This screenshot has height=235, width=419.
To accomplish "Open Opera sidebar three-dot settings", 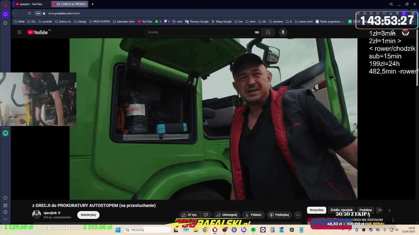I will pos(5,219).
